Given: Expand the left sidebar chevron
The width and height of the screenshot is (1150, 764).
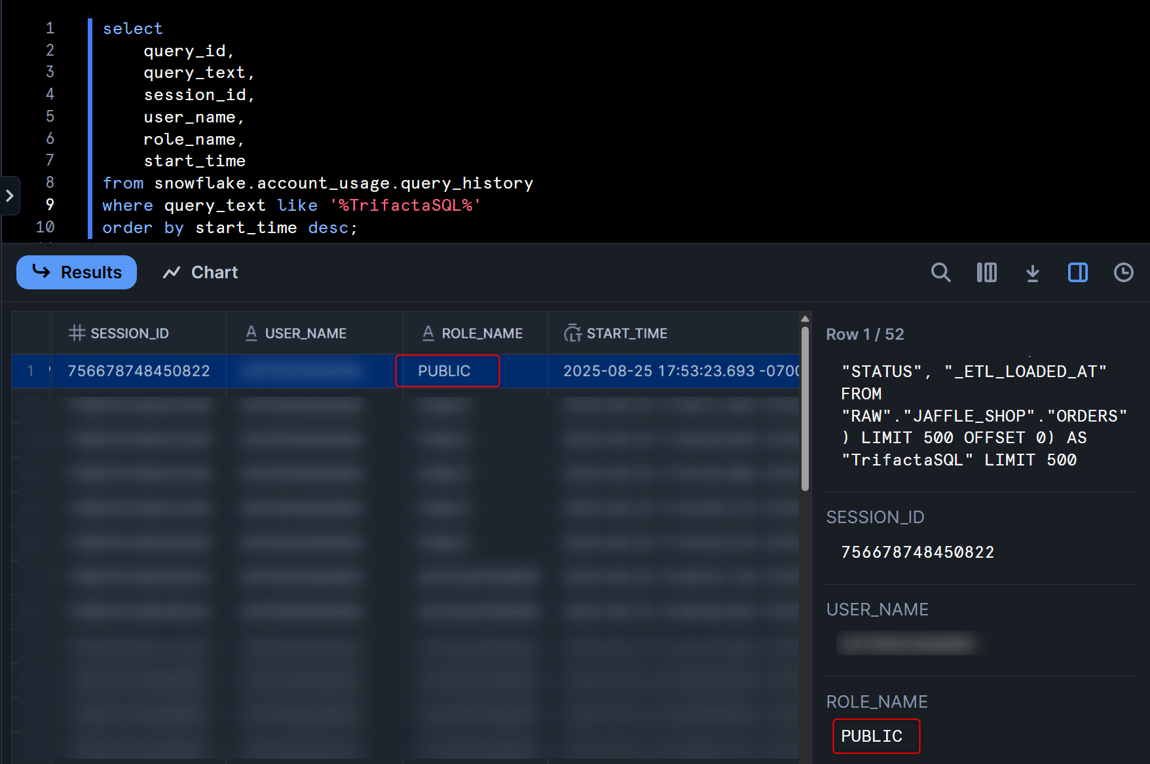Looking at the screenshot, I should coord(10,195).
